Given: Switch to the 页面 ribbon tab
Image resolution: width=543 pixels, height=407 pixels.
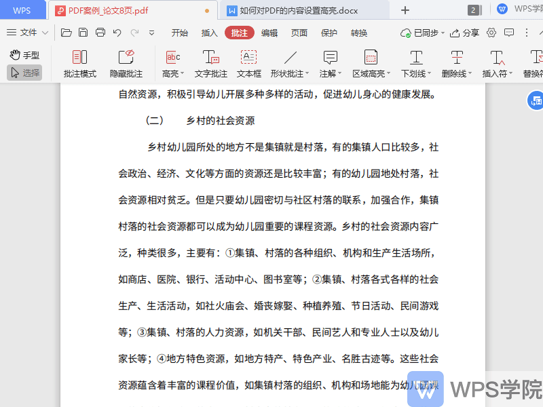Looking at the screenshot, I should coord(299,33).
